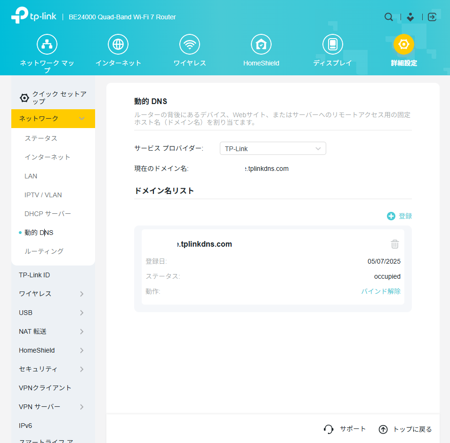Click トップに戻る link
The width and height of the screenshot is (450, 443).
coord(412,429)
